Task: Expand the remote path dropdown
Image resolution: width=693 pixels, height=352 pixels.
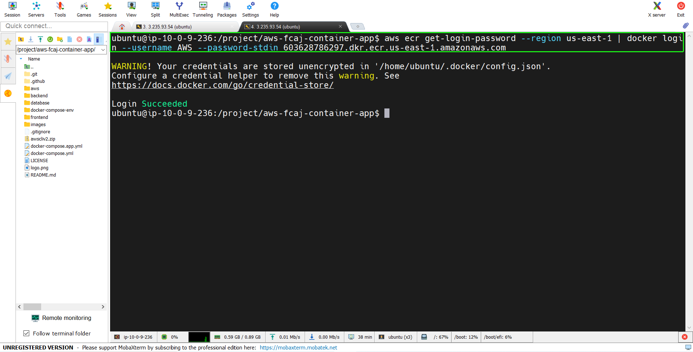Action: click(x=103, y=50)
